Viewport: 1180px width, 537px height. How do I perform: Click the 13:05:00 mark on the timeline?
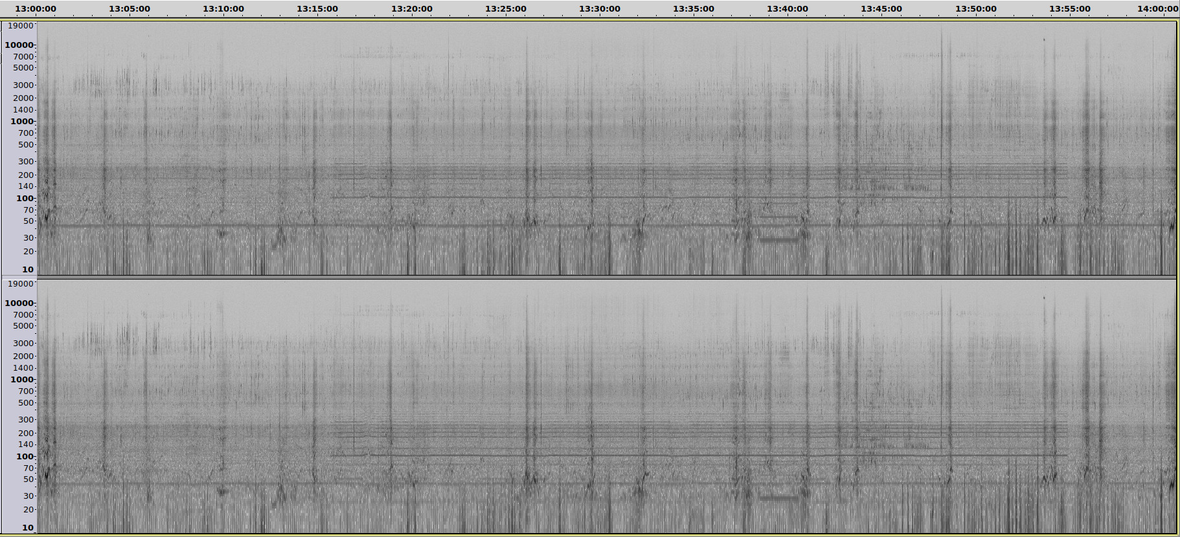click(130, 9)
